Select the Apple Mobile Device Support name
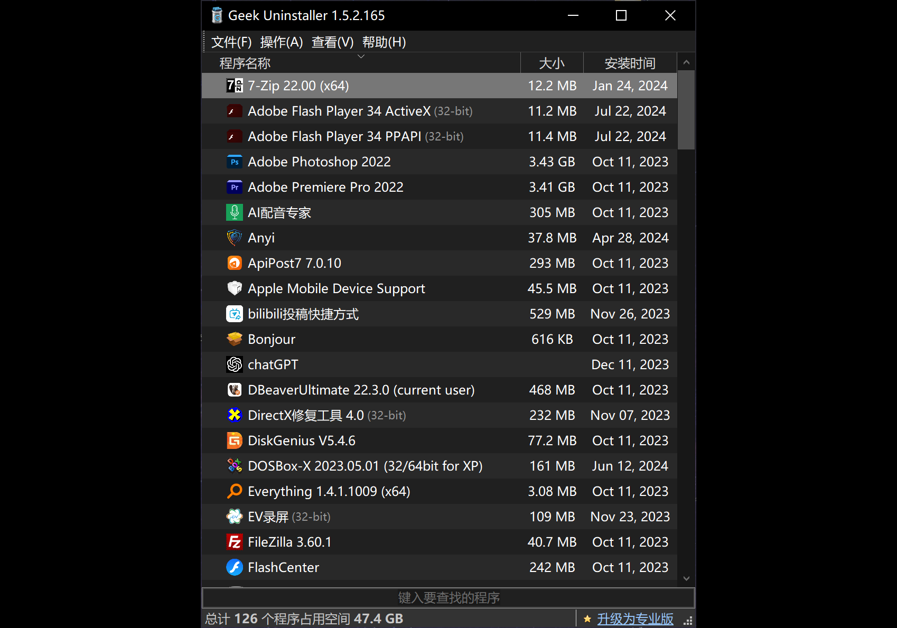 tap(337, 288)
